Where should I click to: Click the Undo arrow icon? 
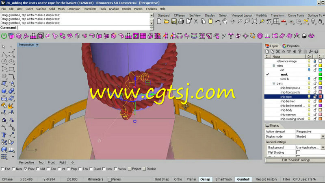pos(218,22)
